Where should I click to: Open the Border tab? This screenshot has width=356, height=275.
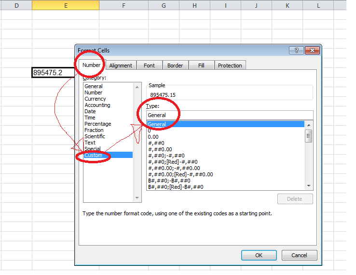[x=175, y=65]
